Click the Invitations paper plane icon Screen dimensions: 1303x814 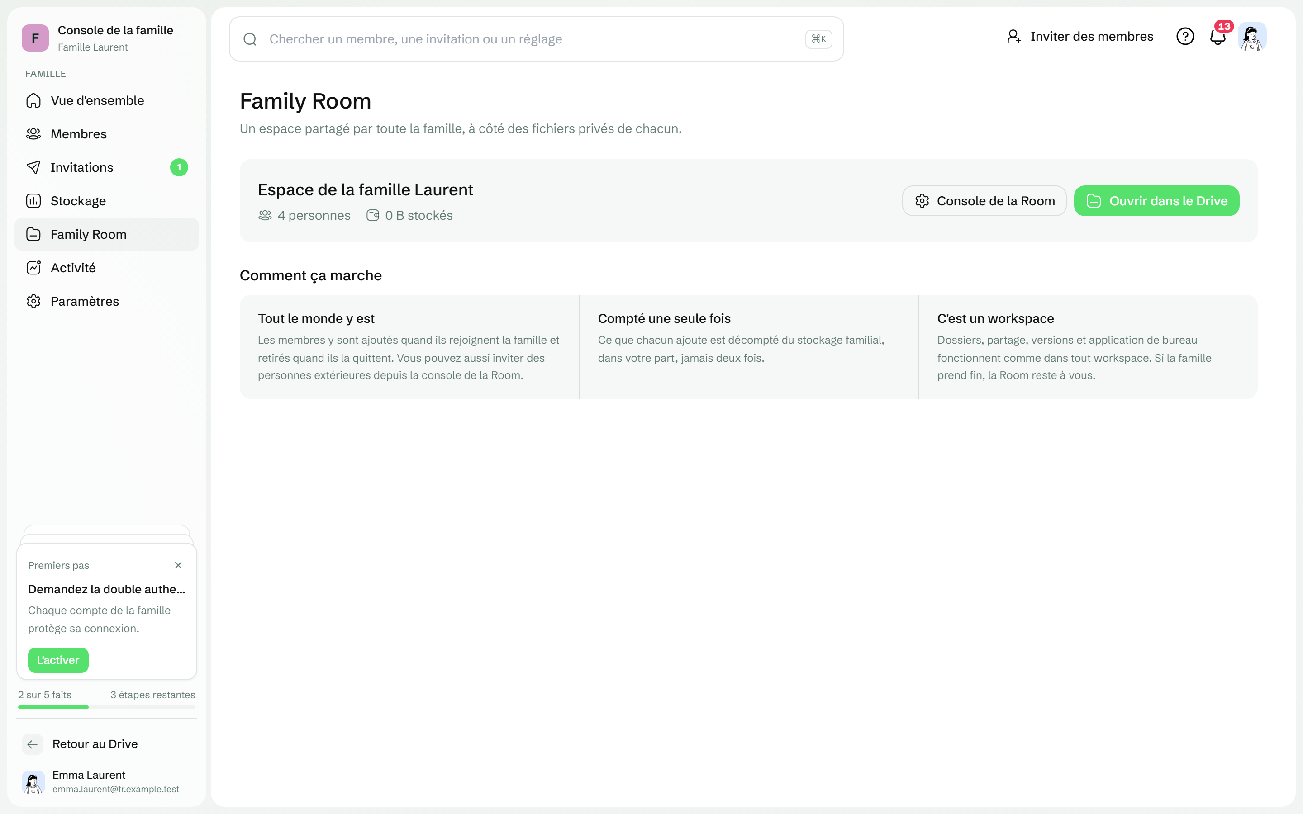coord(33,167)
